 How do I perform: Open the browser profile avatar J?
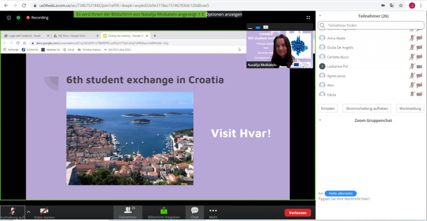point(412,5)
